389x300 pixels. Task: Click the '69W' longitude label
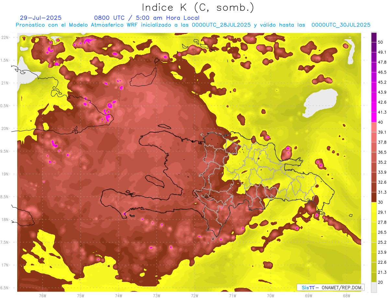[309, 296]
